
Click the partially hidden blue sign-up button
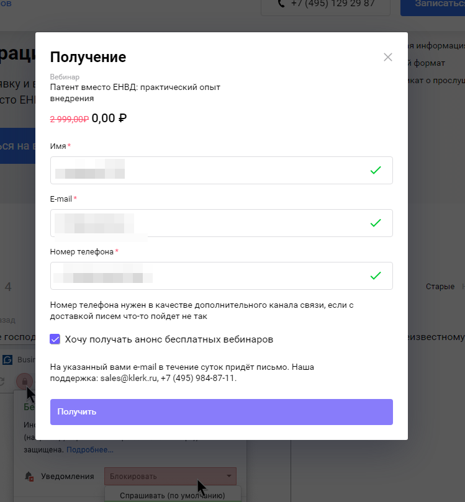click(17, 146)
